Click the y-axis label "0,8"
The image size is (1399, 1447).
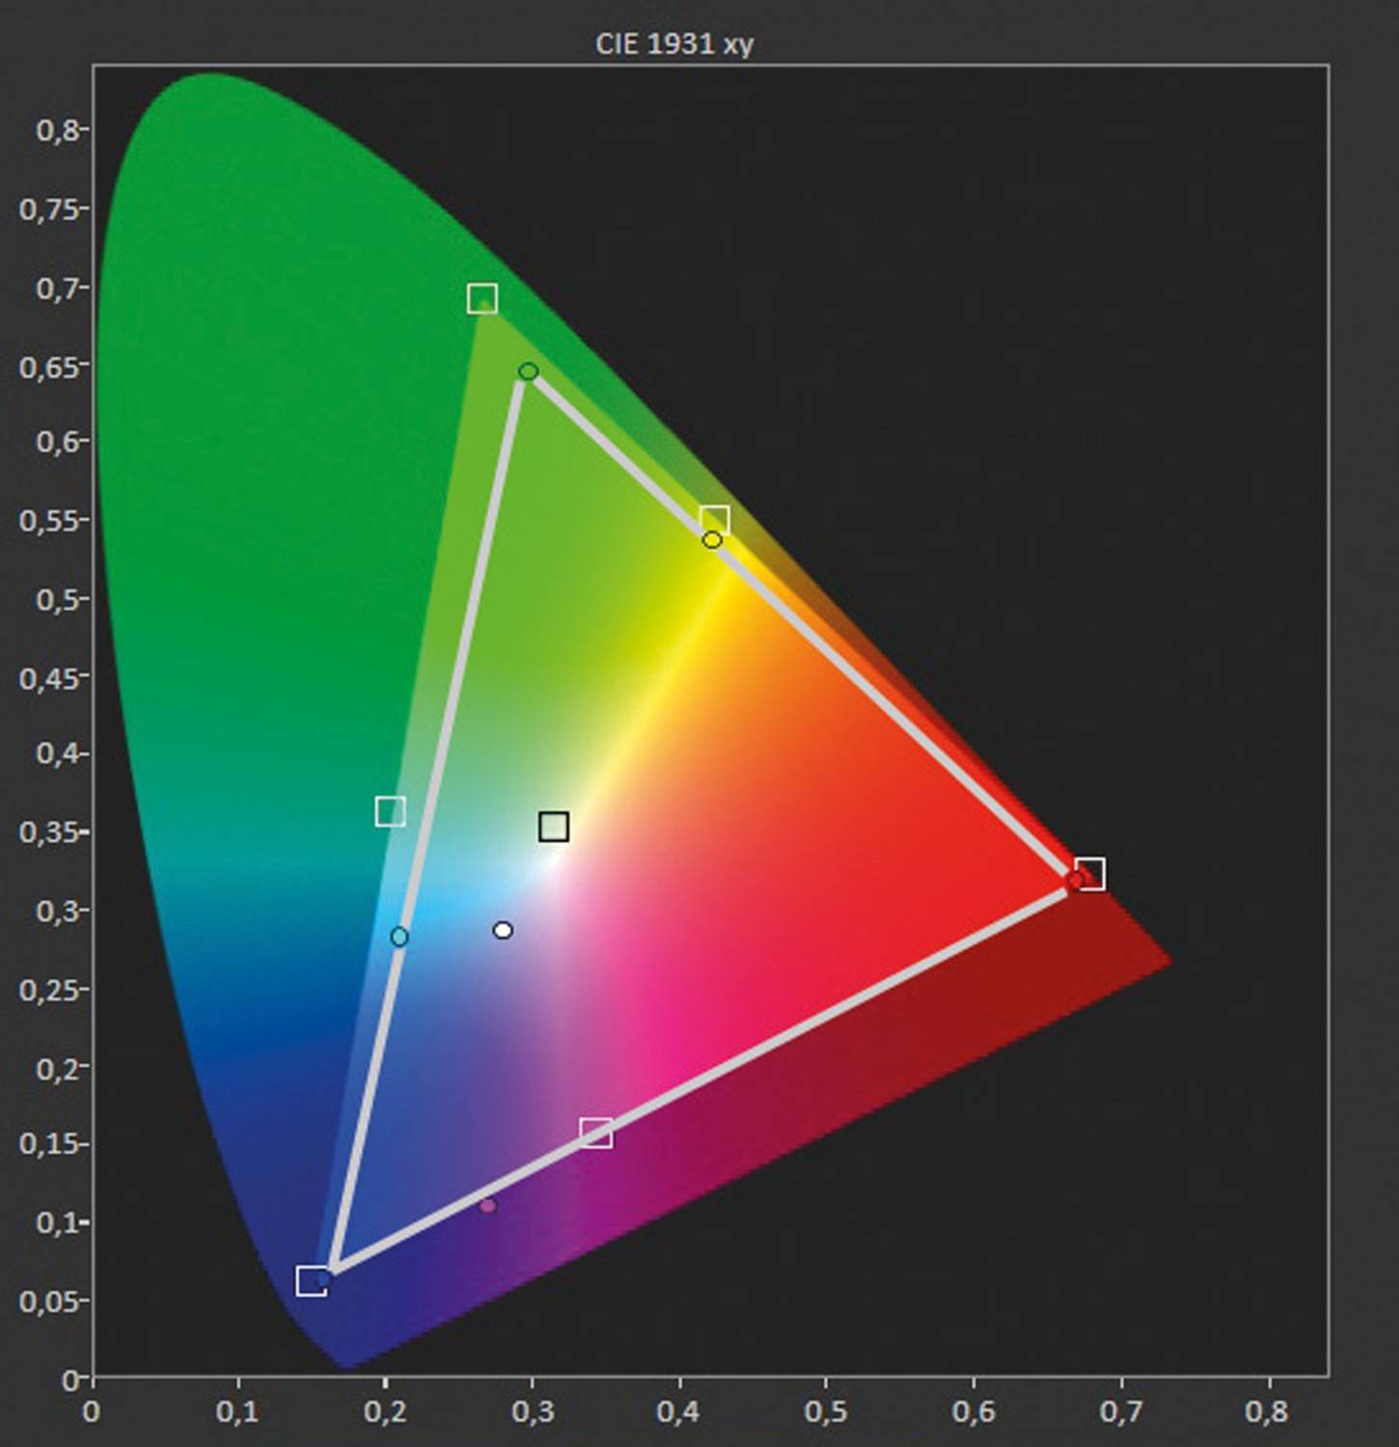point(57,130)
